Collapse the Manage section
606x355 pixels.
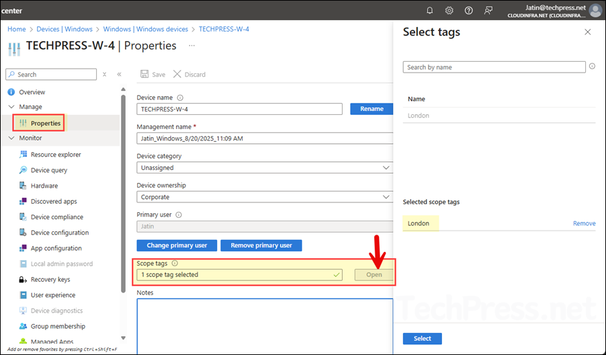[11, 107]
